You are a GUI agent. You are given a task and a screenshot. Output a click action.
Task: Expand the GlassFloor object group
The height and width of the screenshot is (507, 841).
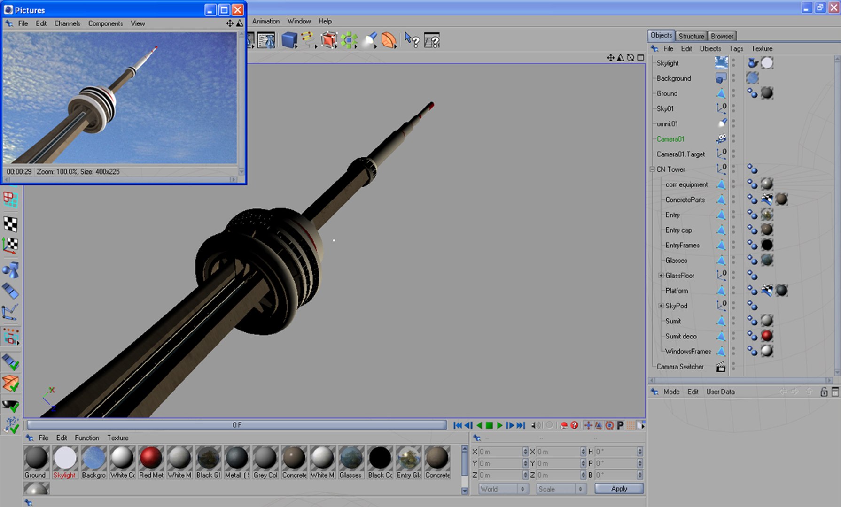pos(661,276)
